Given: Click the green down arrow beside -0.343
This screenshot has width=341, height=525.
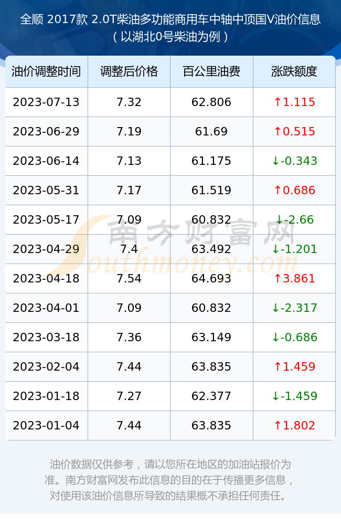Looking at the screenshot, I should click(x=275, y=161).
